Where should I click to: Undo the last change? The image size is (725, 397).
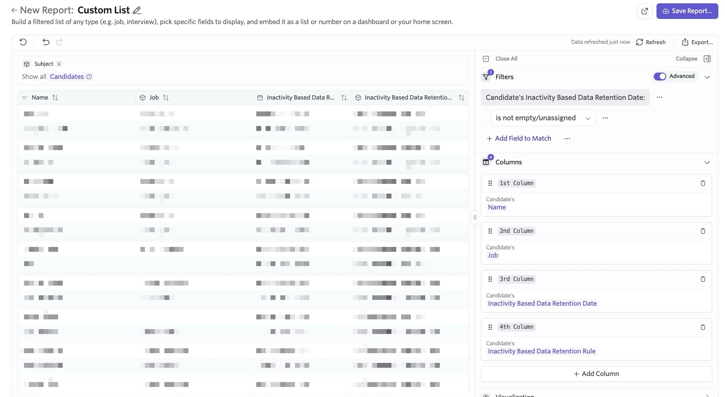point(46,42)
